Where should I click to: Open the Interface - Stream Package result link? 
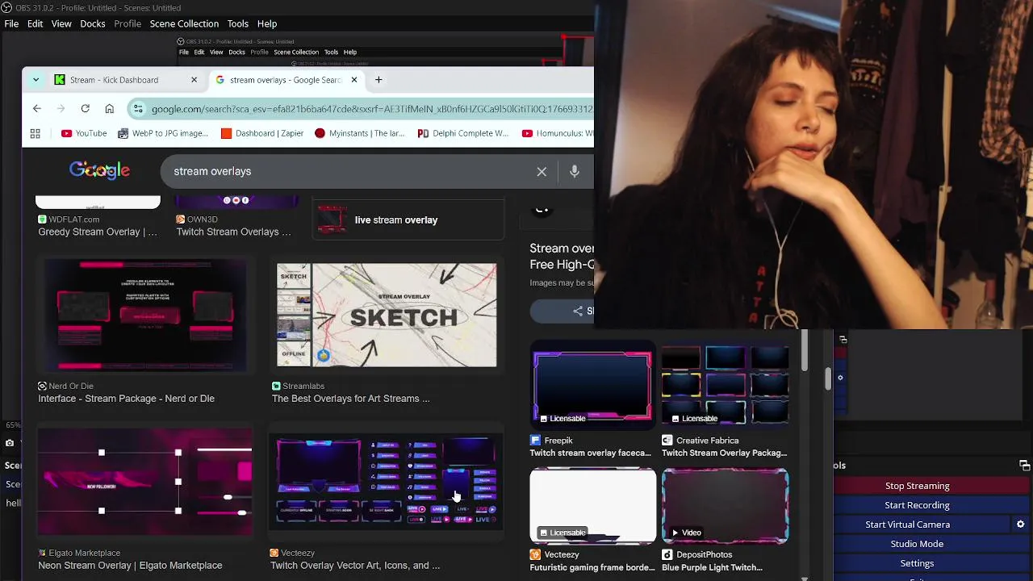pos(126,399)
